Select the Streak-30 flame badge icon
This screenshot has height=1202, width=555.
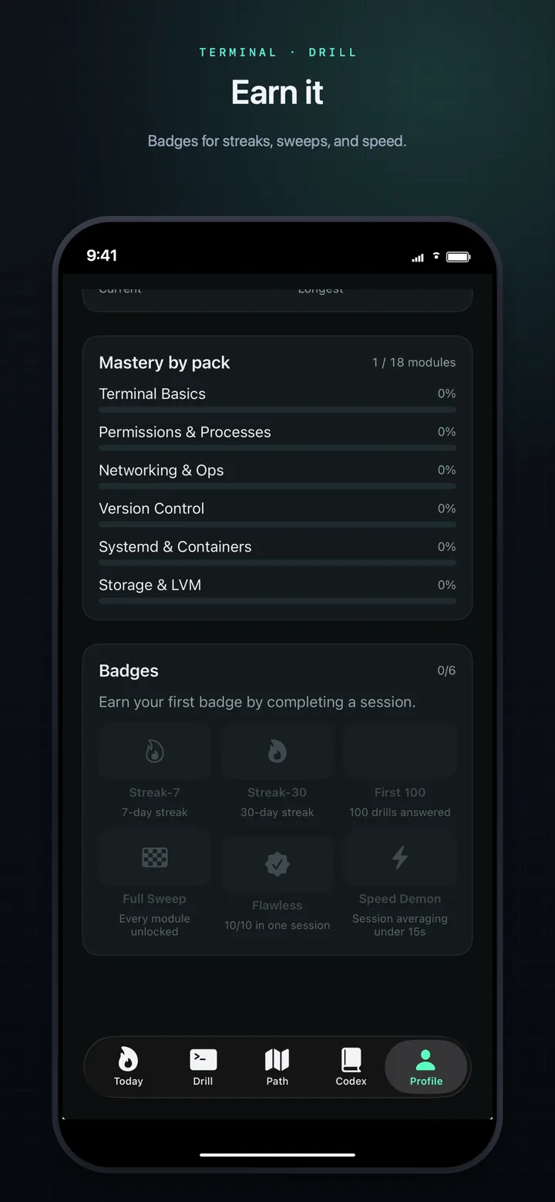[277, 750]
